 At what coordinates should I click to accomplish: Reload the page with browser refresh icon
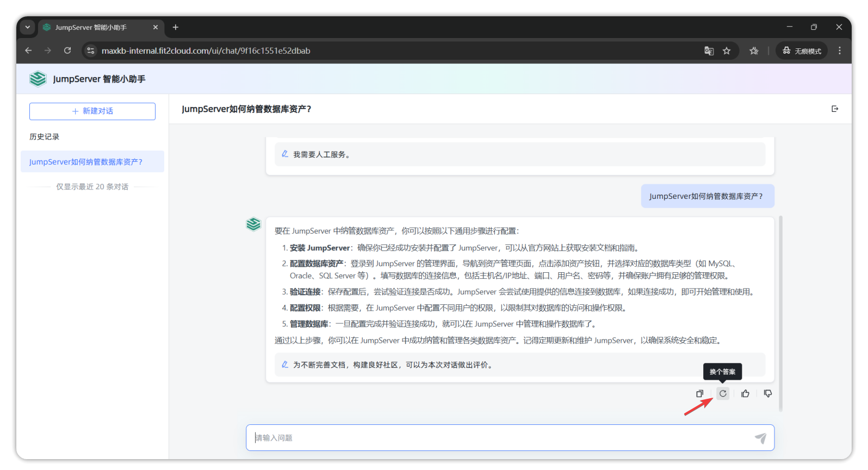coord(67,51)
